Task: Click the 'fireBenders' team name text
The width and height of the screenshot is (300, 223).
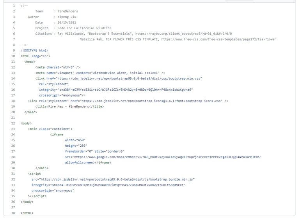Action: tap(67, 11)
